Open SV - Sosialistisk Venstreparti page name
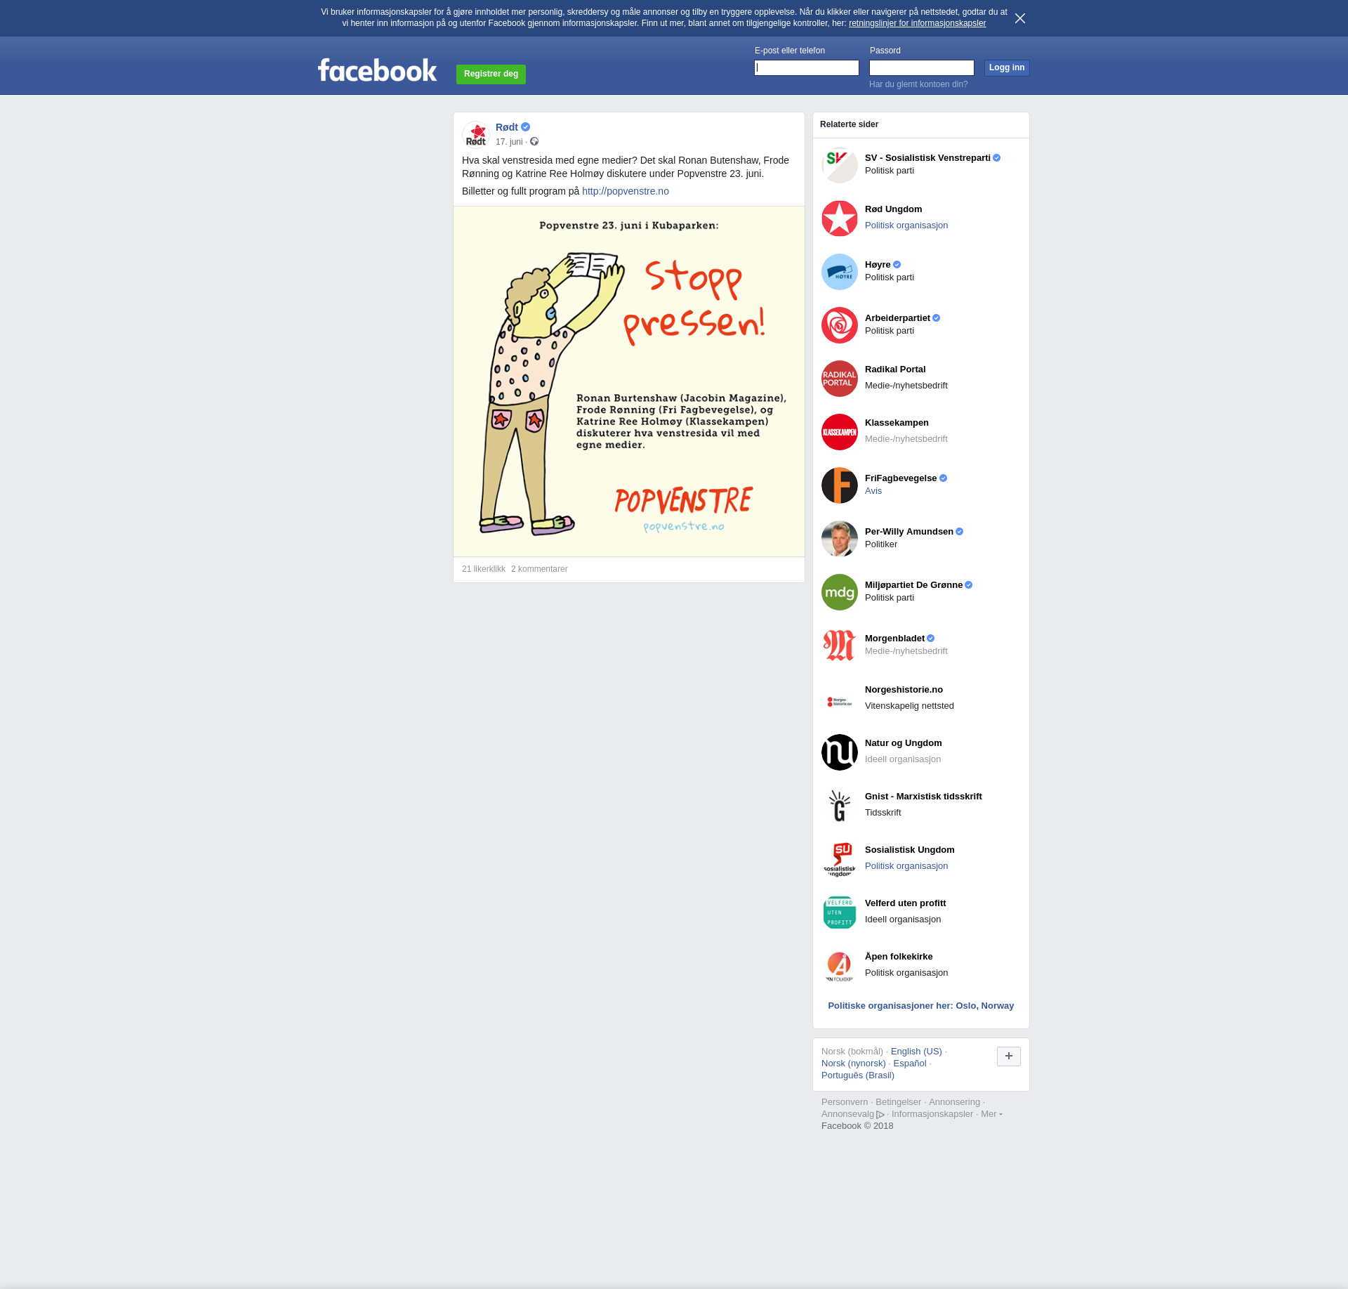Screen dimensions: 1348x1289 click(927, 158)
